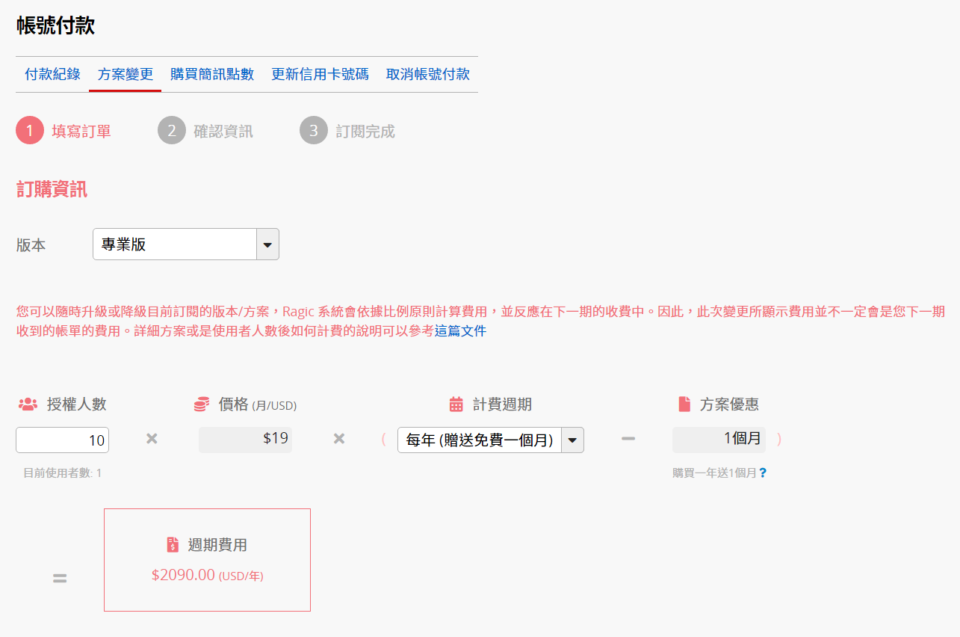Click the cycle cost invoice icon

click(x=173, y=545)
